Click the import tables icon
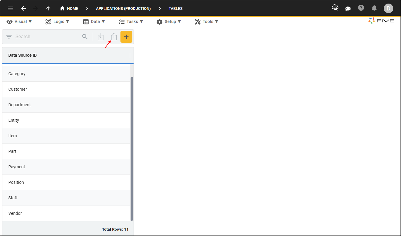The height and width of the screenshot is (236, 401). pyautogui.click(x=101, y=37)
